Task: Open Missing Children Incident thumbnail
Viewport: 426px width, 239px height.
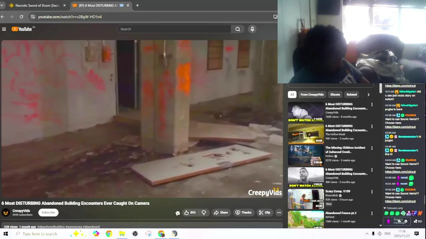Action: click(x=306, y=155)
